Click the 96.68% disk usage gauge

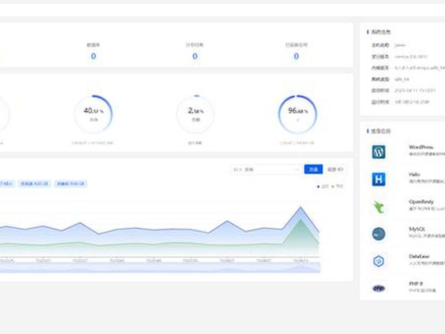pos(297,114)
